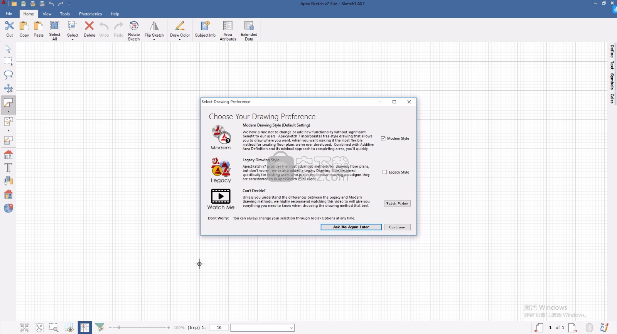Click Select All in the ribbon
This screenshot has width=617, height=334.
[55, 31]
